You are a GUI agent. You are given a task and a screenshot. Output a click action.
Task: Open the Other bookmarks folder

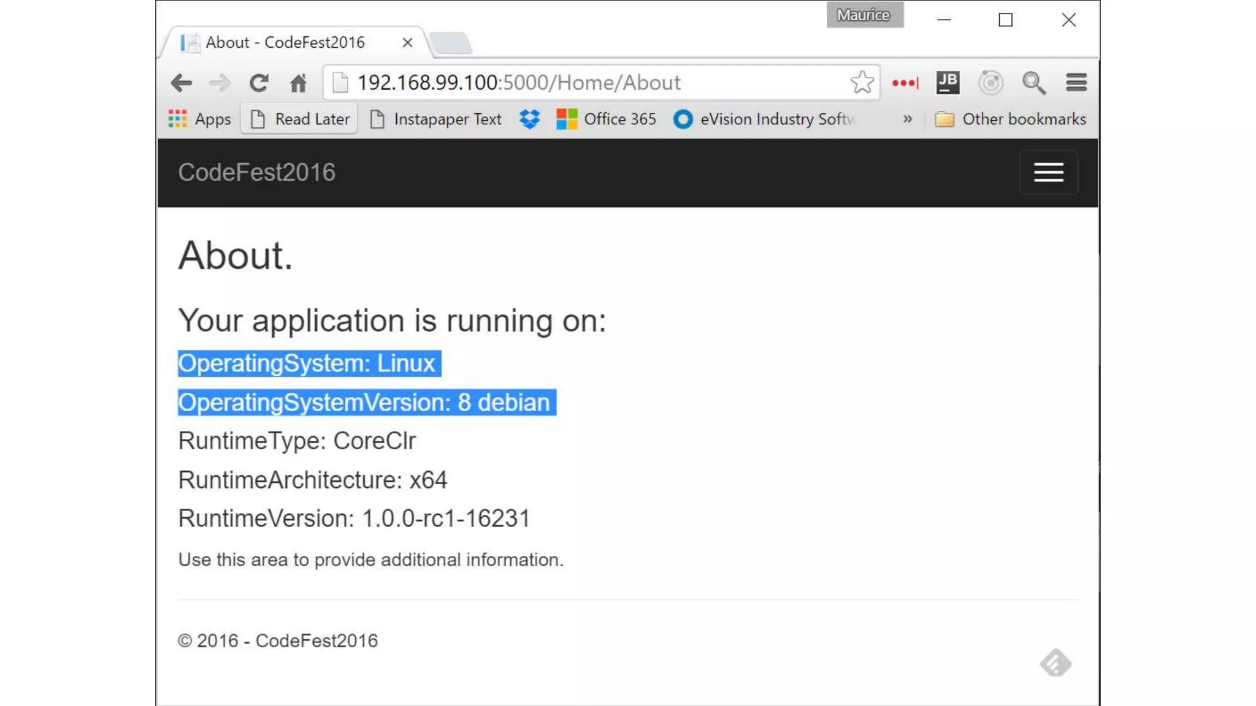tap(1011, 119)
